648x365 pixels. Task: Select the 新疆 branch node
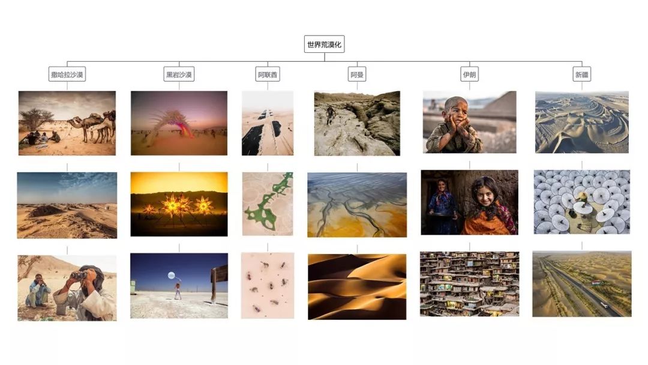(582, 74)
